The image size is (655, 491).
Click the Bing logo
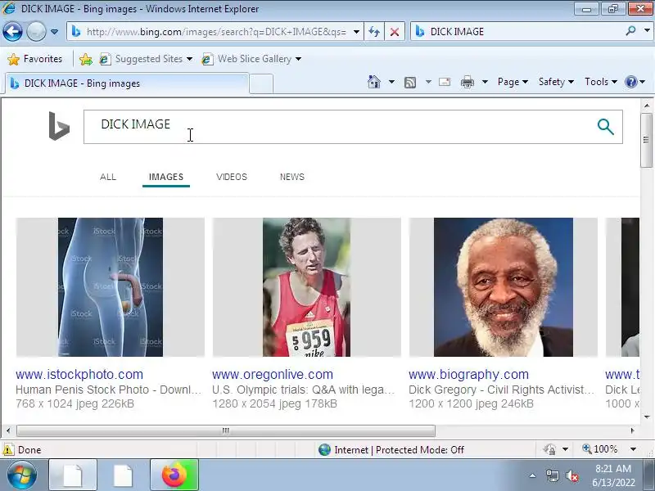pyautogui.click(x=59, y=126)
